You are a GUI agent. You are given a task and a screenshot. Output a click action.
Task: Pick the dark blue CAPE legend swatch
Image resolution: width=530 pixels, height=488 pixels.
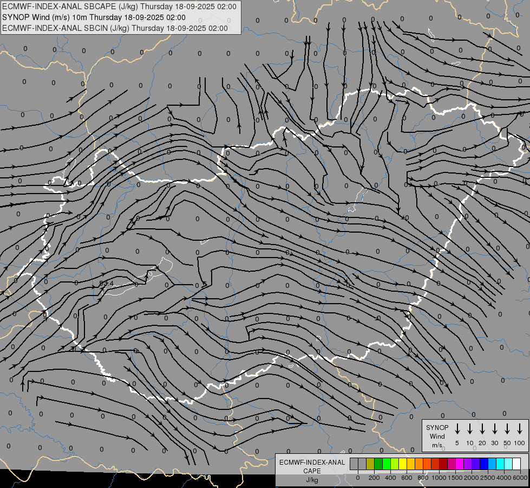(484, 464)
